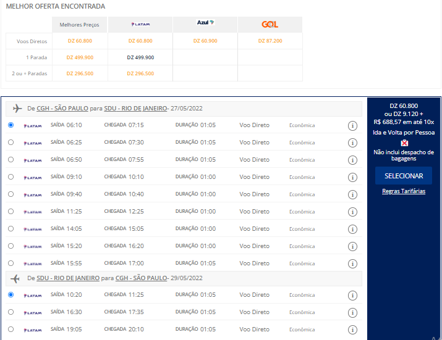Image resolution: width=442 pixels, height=340 pixels.
Task: Click LATAM logo on the 19:05 flight row
Action: 33,330
